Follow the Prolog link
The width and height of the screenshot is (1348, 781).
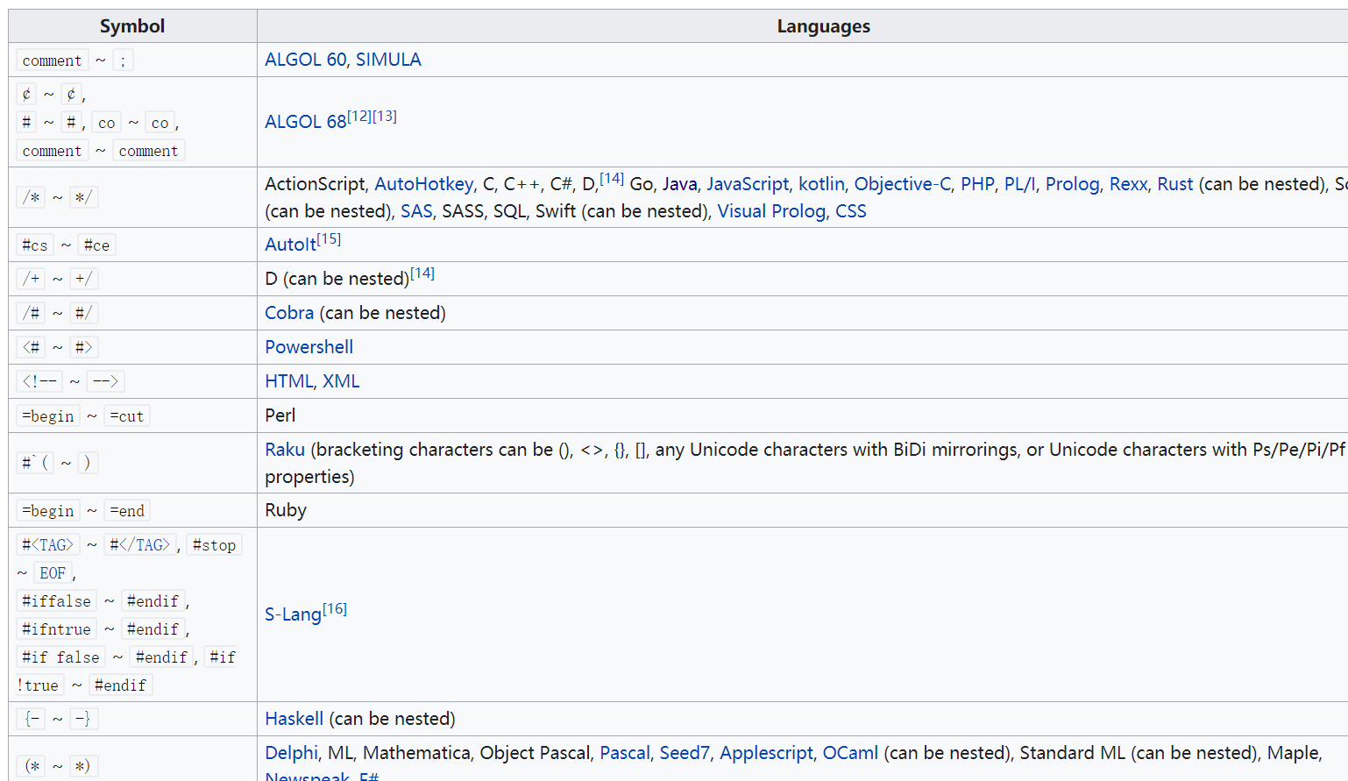1073,184
